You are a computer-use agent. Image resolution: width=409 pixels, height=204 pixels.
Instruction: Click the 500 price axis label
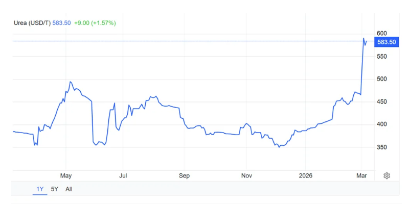(x=382, y=79)
